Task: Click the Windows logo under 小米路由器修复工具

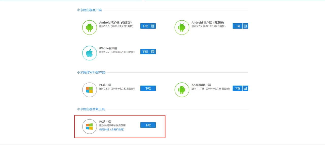Action: (89, 126)
